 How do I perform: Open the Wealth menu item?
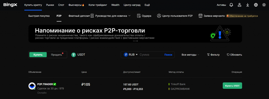tap(115, 5)
